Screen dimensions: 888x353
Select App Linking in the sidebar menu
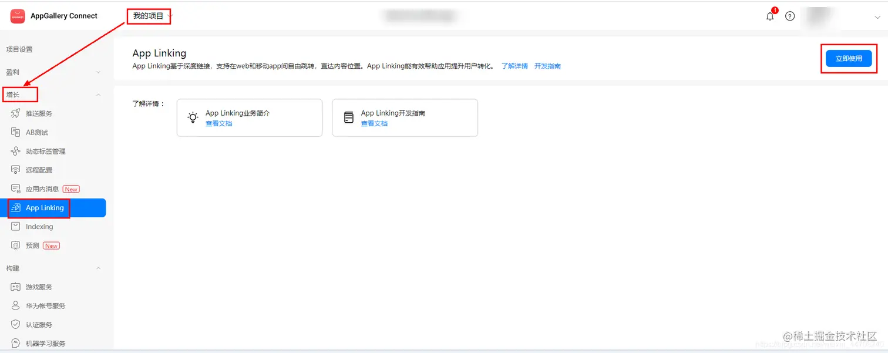[x=45, y=207]
